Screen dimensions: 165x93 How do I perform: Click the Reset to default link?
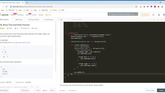[x=98, y=85]
